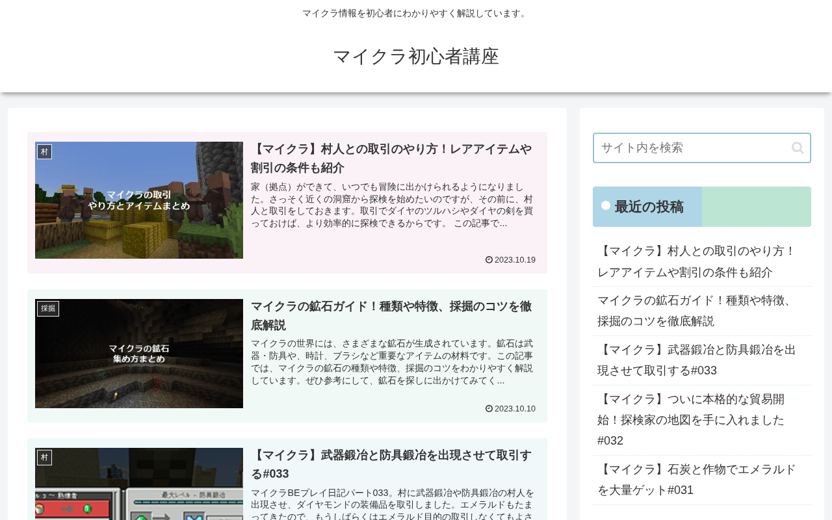Open the 武器鍛冶と防具鍛冶 #033 article title
Screen dimensions: 832x520
pyautogui.click(x=391, y=465)
